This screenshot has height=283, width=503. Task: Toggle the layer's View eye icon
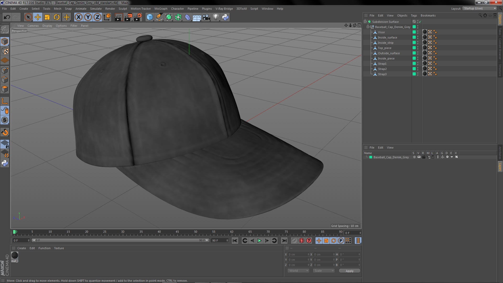[x=419, y=157]
